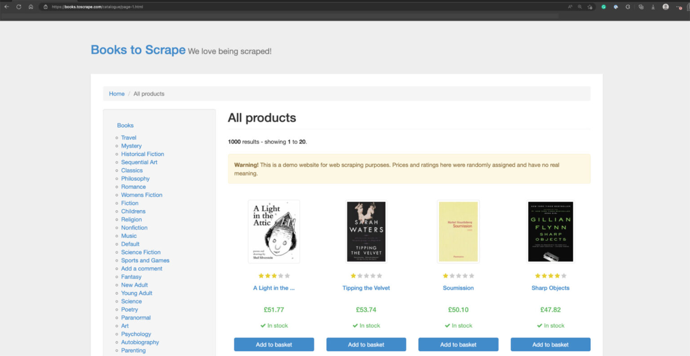Open the browser home page
The height and width of the screenshot is (356, 690).
click(x=31, y=7)
